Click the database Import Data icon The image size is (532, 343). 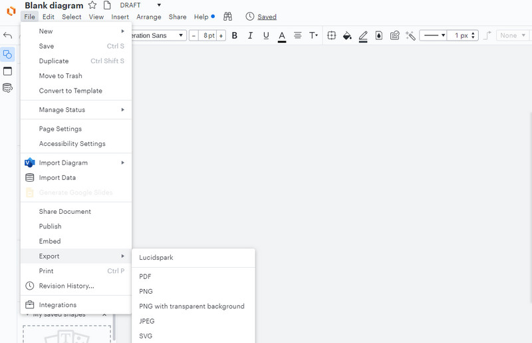pyautogui.click(x=29, y=177)
